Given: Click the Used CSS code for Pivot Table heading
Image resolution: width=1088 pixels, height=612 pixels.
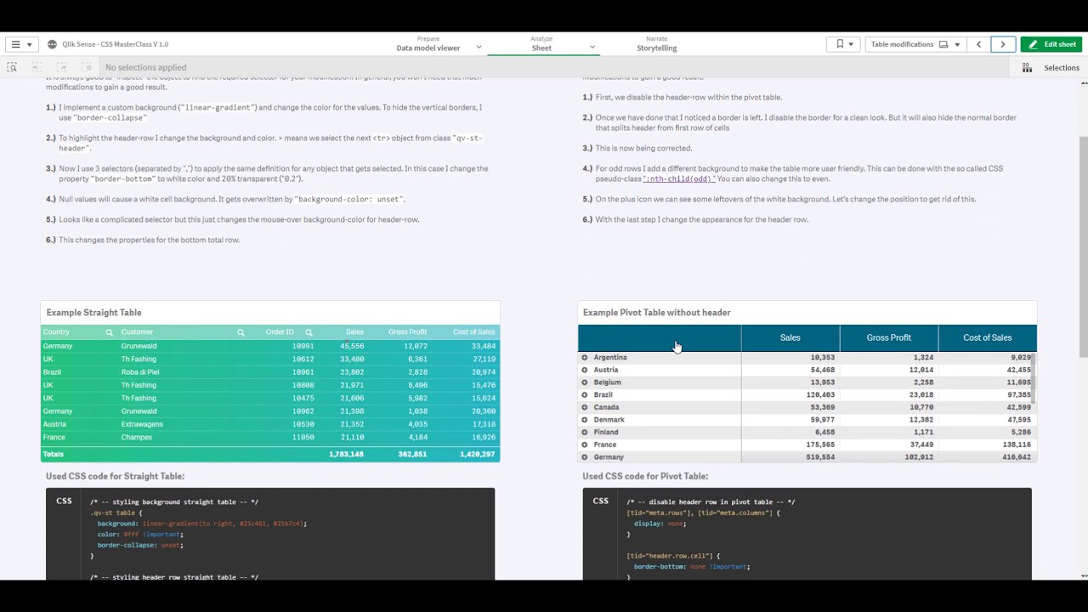Looking at the screenshot, I should point(645,477).
